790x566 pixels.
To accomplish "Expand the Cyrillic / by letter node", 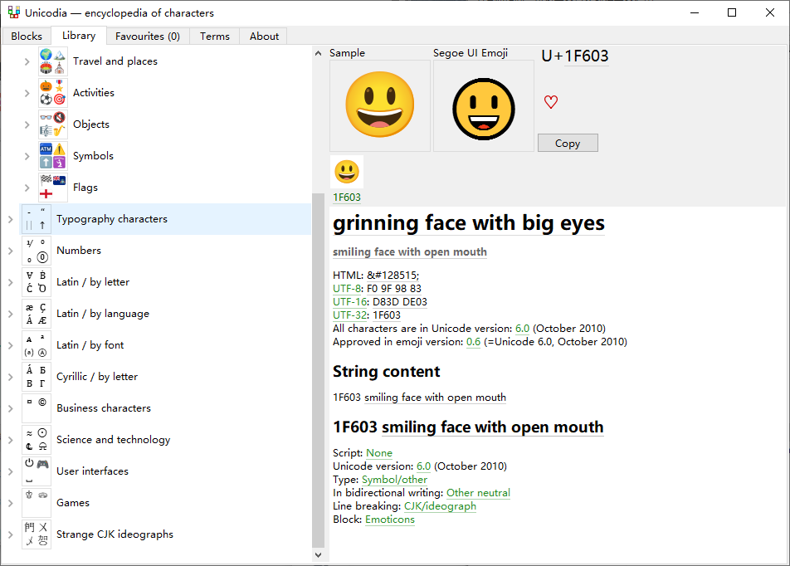I will [10, 377].
